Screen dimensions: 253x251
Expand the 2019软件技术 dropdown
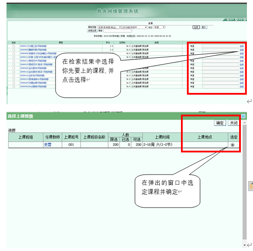click(x=135, y=27)
